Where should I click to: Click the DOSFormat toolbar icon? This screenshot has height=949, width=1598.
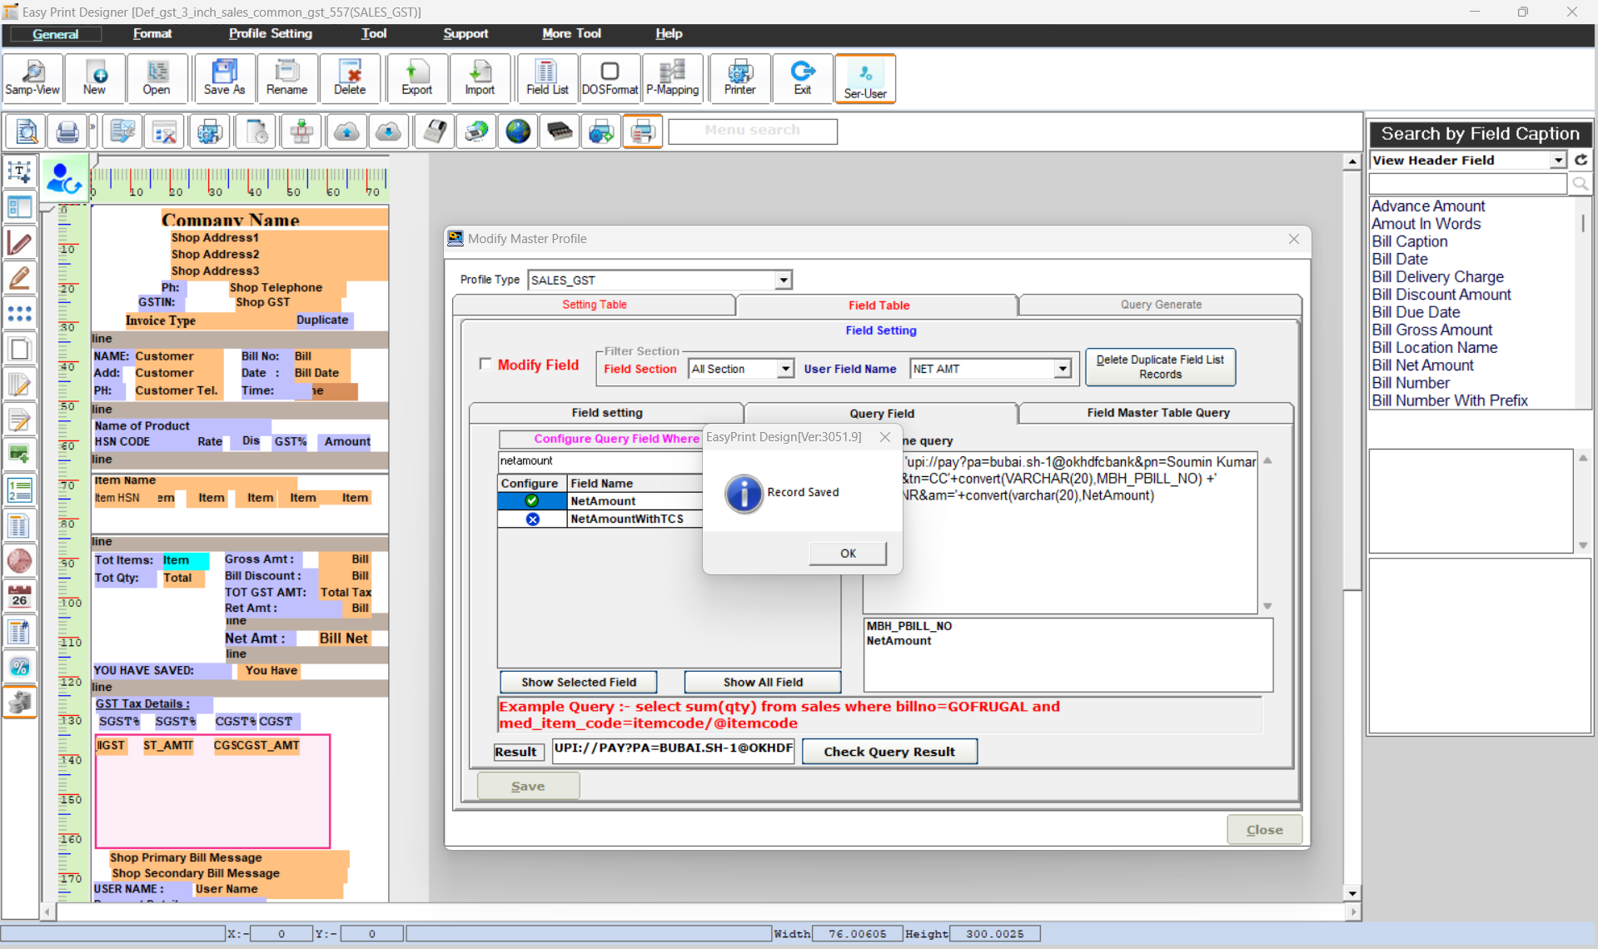(x=610, y=78)
